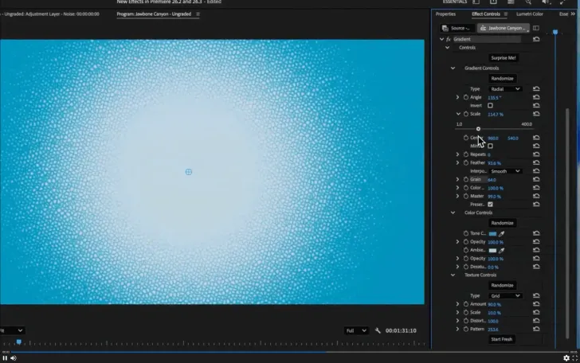Image resolution: width=580 pixels, height=363 pixels.
Task: Mute the video player volume
Action: 14,357
